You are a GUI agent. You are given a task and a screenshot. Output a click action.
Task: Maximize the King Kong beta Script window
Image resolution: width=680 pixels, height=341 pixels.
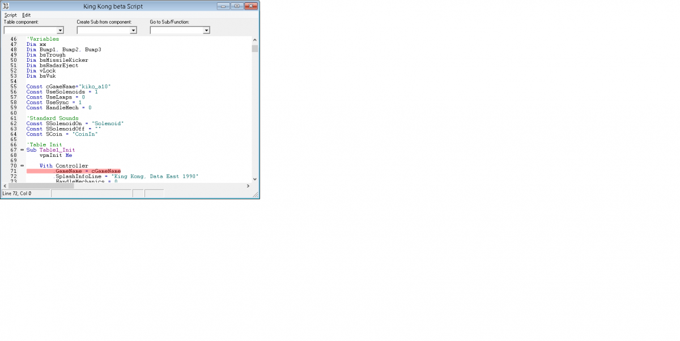(236, 6)
